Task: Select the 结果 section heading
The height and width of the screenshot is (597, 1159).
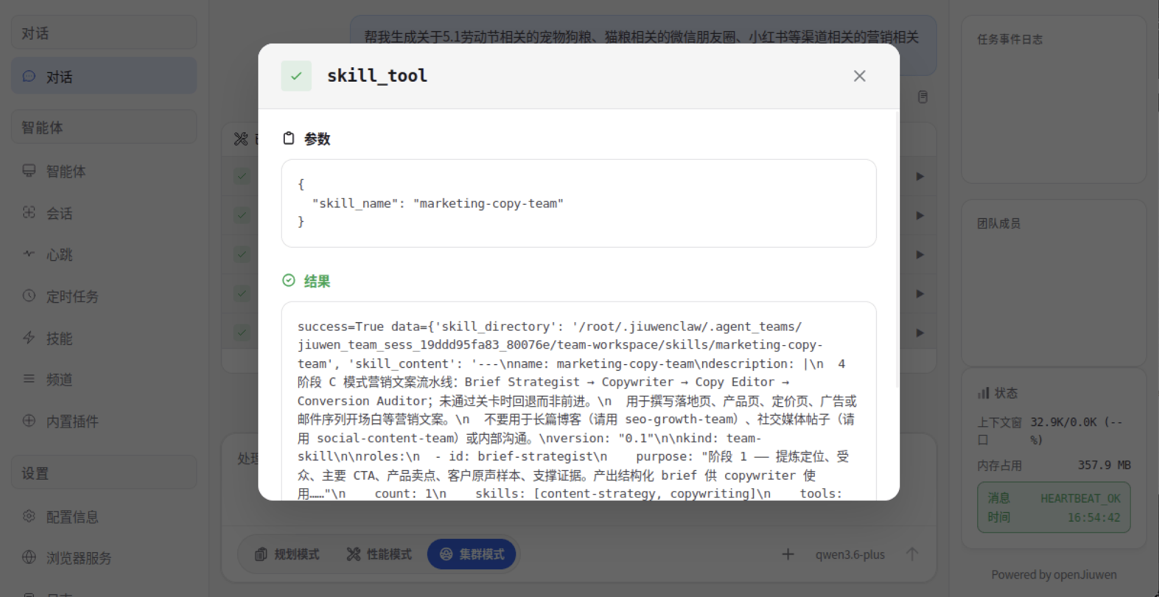Action: (x=317, y=281)
